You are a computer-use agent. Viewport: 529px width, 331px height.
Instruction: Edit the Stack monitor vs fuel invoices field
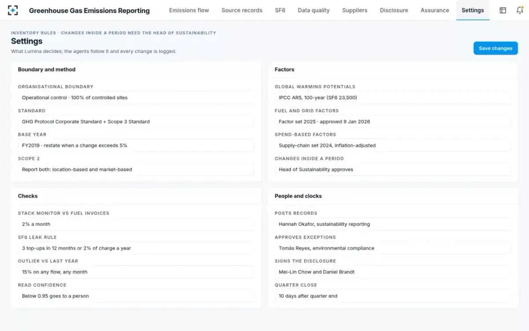(136, 224)
